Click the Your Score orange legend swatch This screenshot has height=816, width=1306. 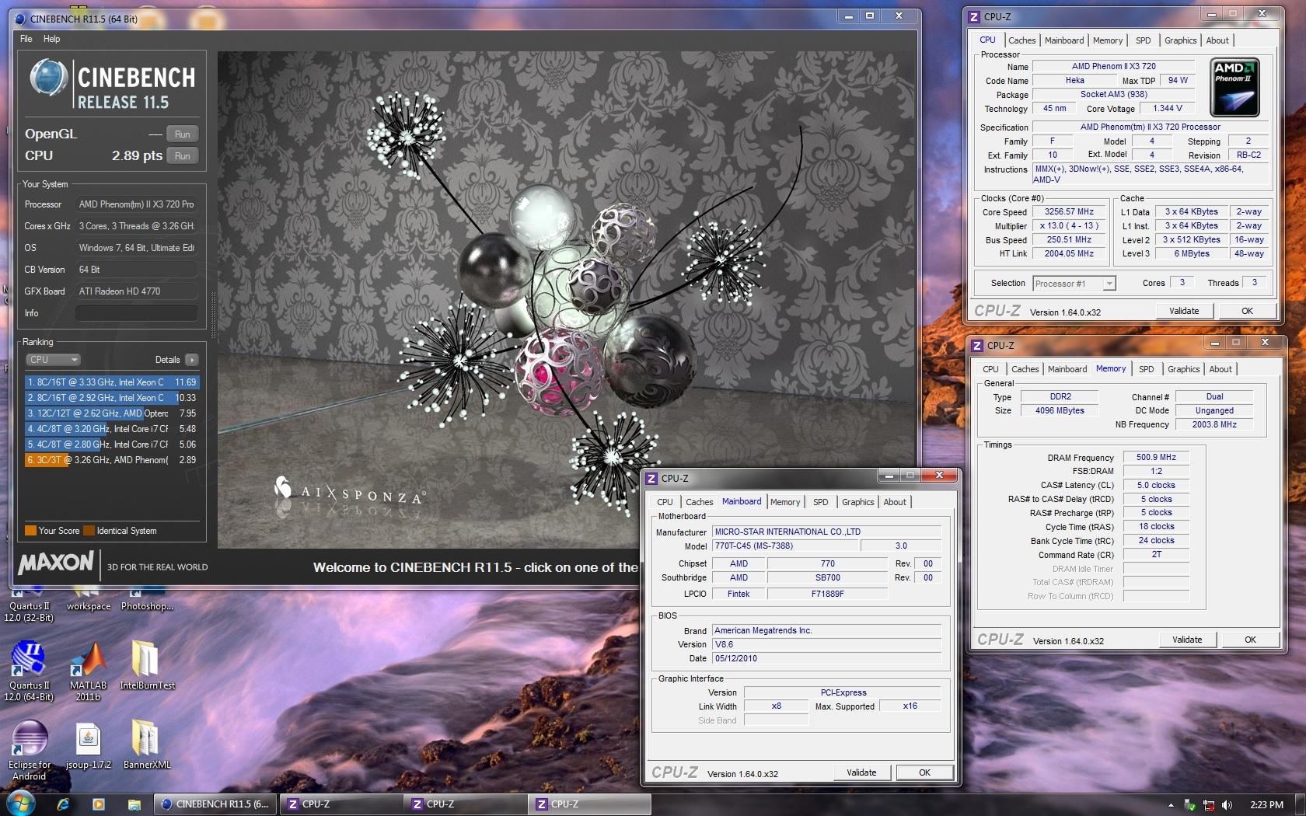point(31,531)
